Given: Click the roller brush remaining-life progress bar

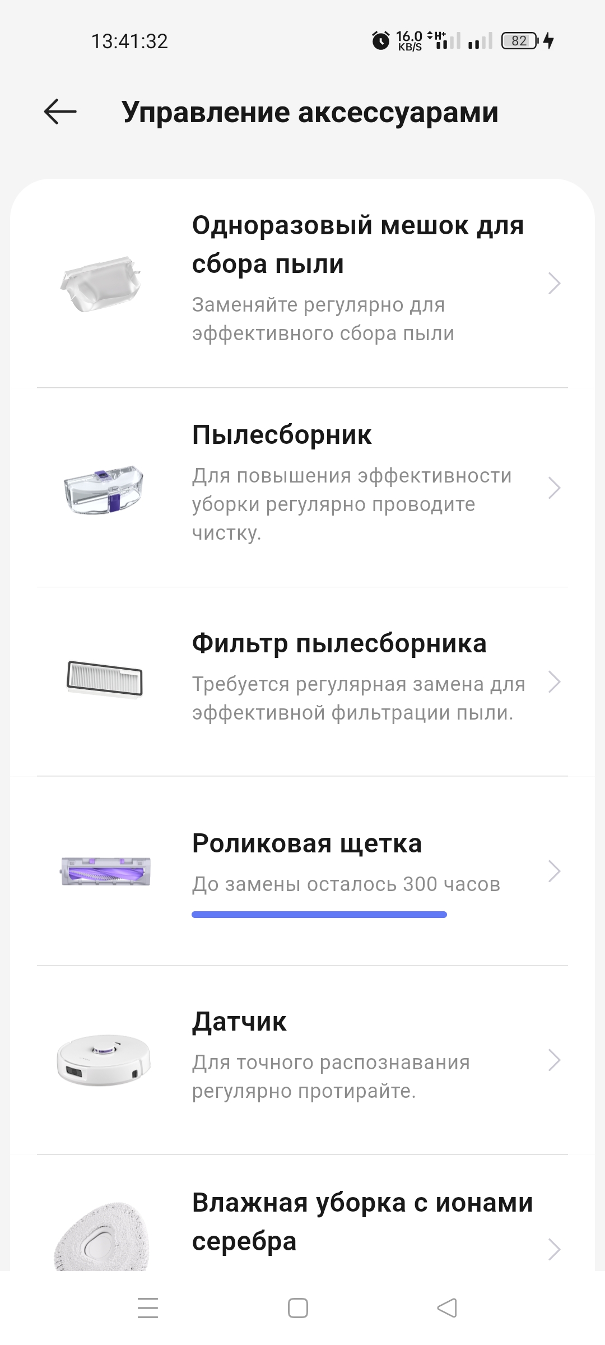Looking at the screenshot, I should 319,915.
